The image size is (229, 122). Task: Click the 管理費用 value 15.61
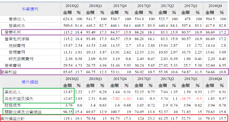[210, 52]
